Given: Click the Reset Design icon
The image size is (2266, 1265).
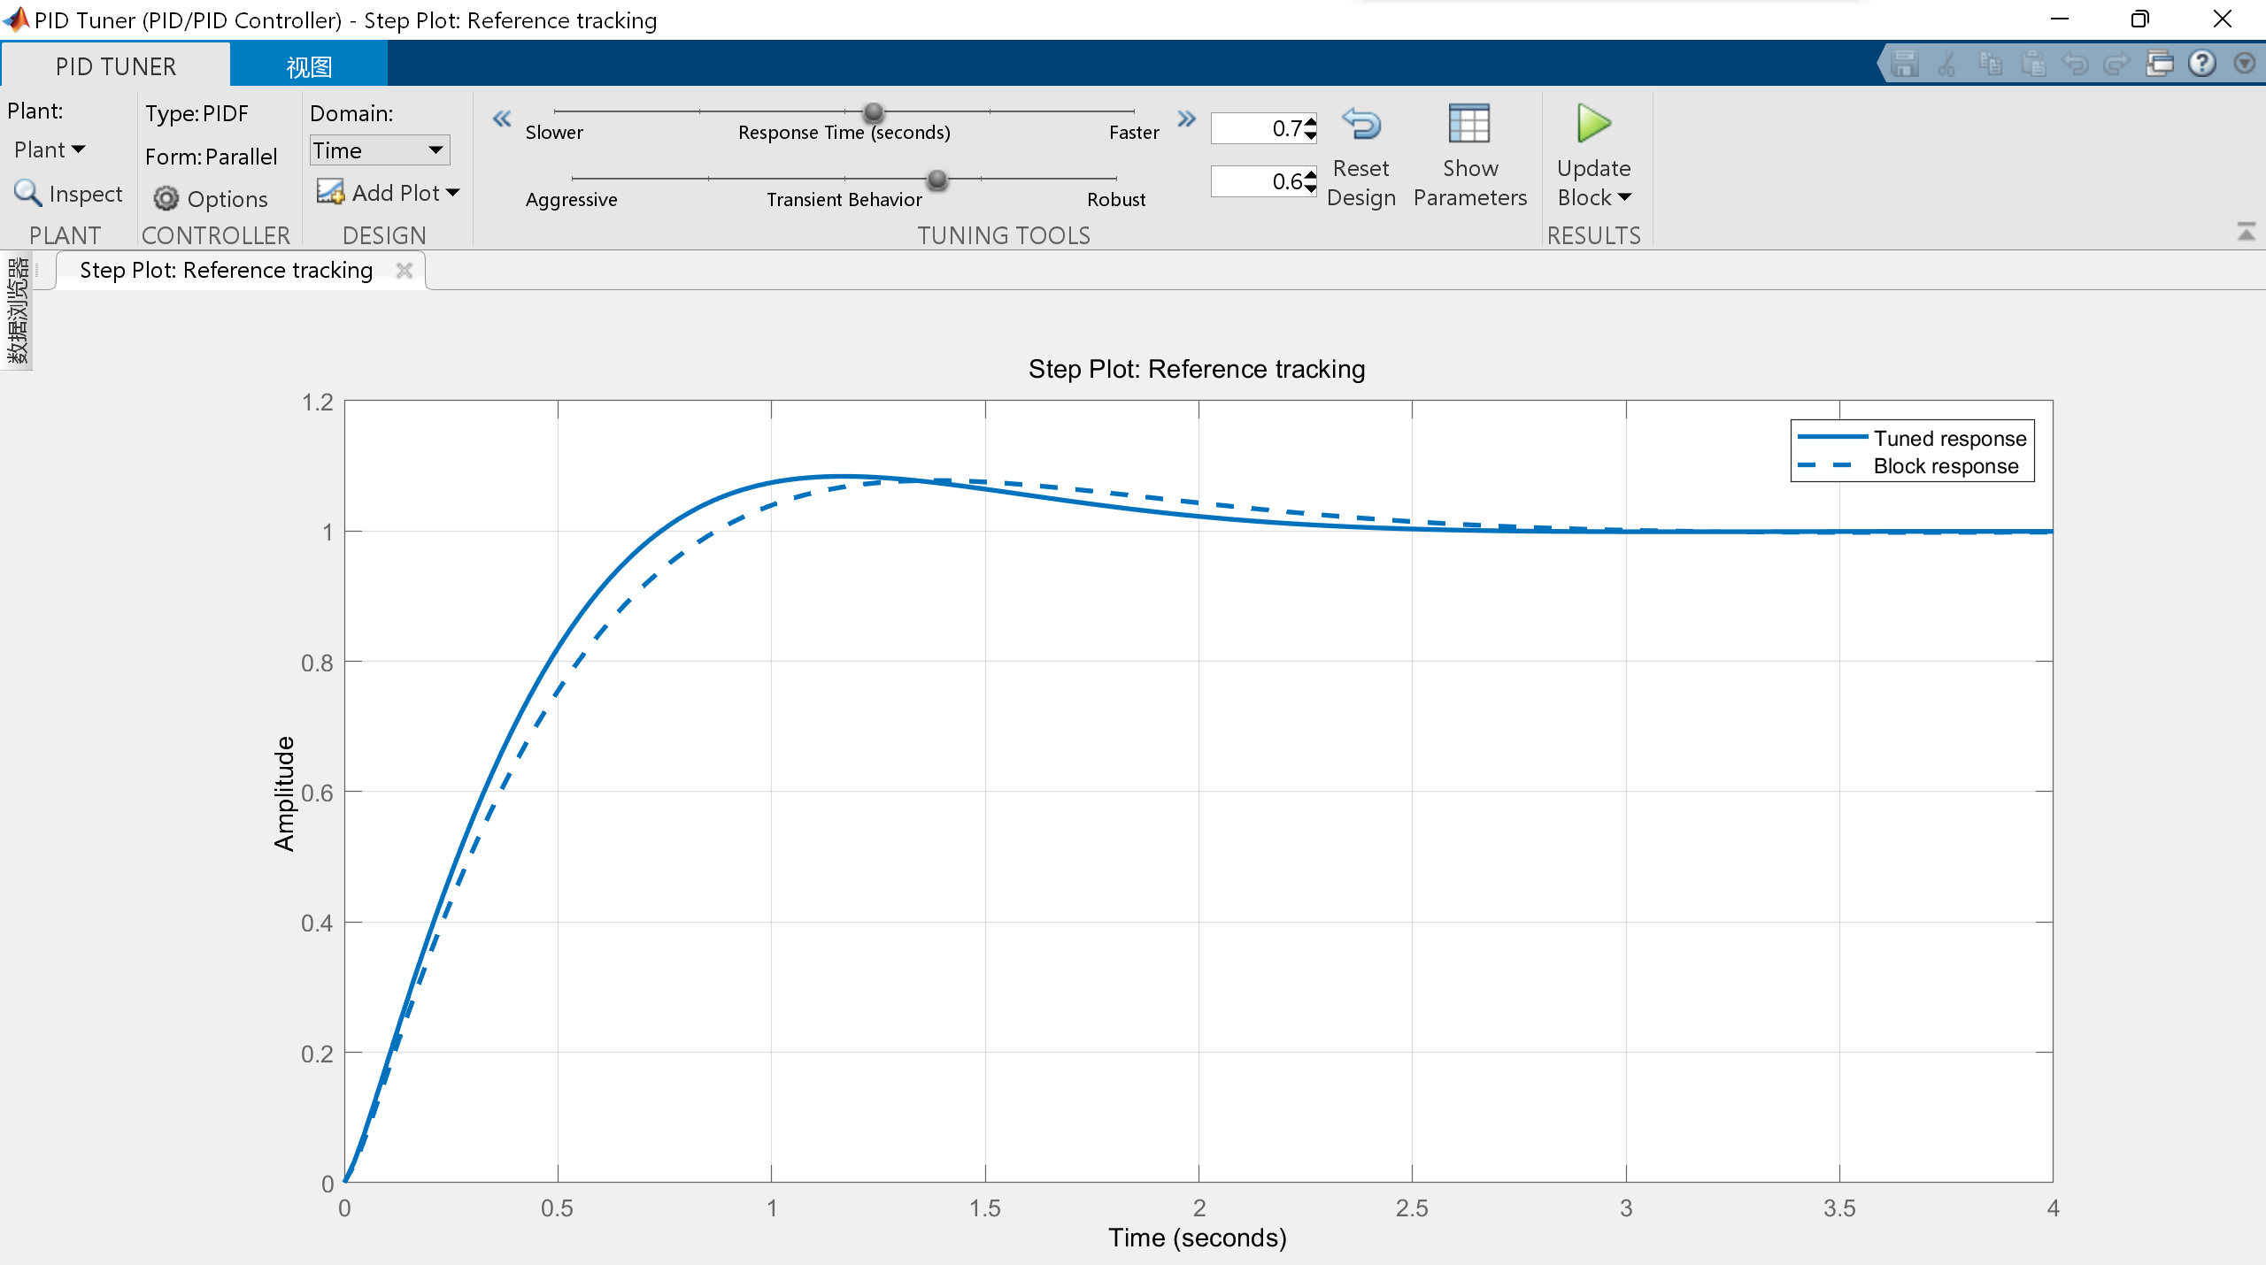Looking at the screenshot, I should pyautogui.click(x=1360, y=125).
